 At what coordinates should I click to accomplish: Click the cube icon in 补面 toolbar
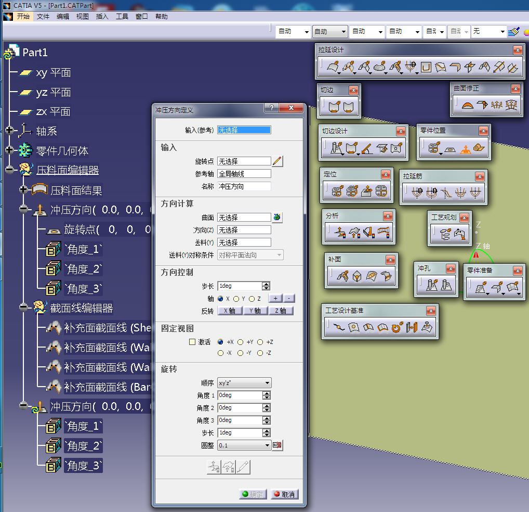[x=356, y=276]
